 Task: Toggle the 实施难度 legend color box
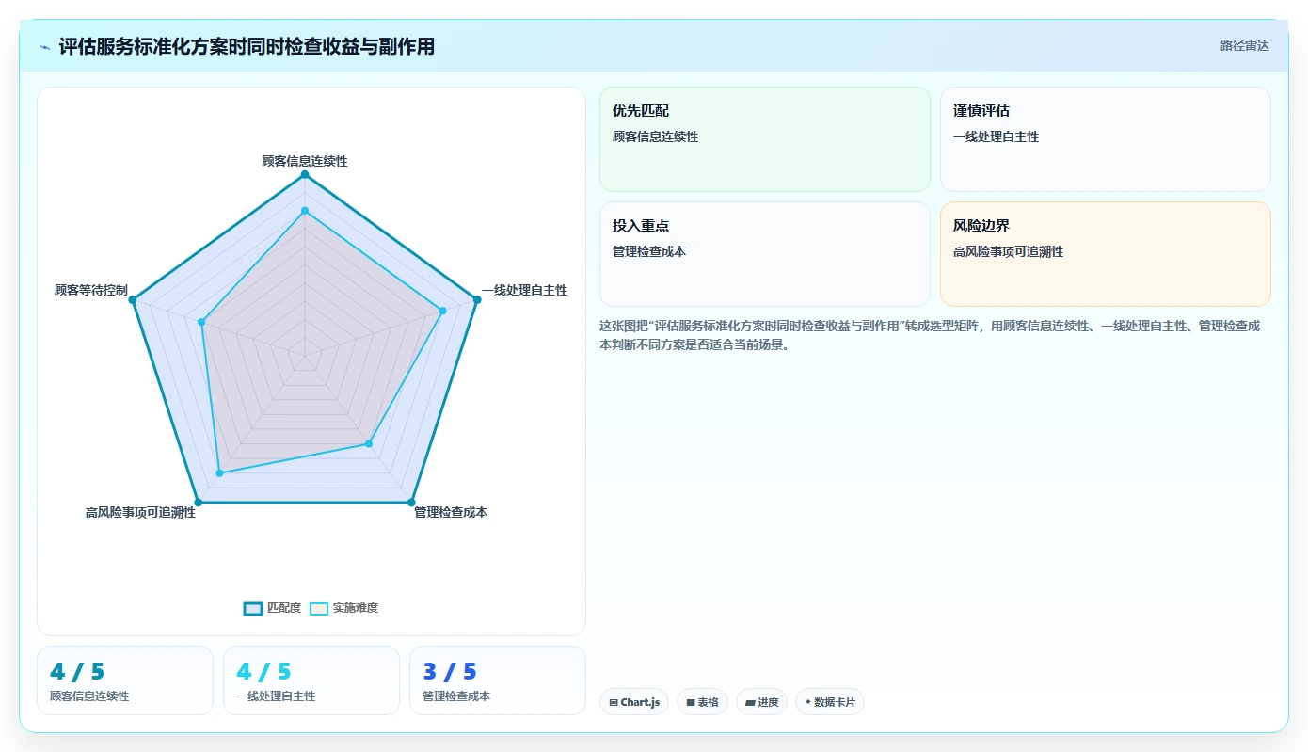pyautogui.click(x=319, y=608)
